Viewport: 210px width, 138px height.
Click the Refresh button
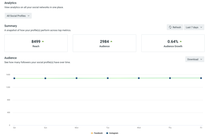(x=175, y=27)
